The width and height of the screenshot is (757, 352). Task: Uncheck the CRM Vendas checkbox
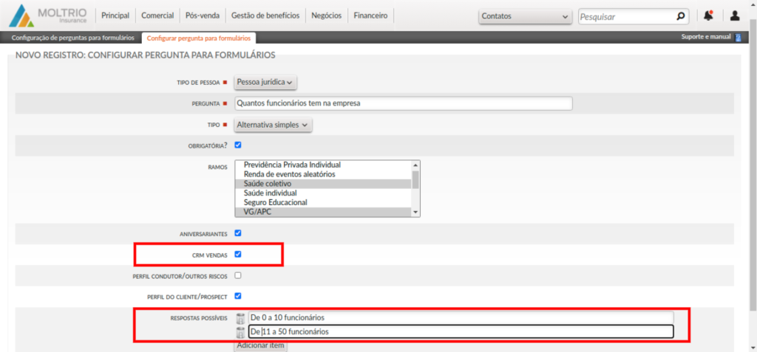click(x=238, y=255)
